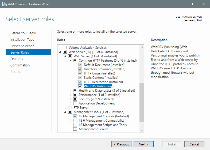Image resolution: width=210 pixels, height=150 pixels.
Task: Expand the Security features node
Action: pyautogui.click(x=71, y=99)
